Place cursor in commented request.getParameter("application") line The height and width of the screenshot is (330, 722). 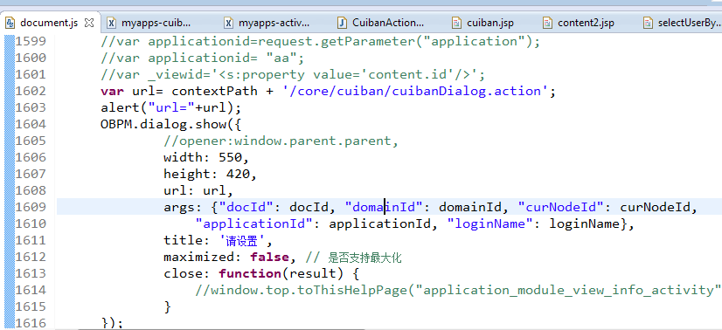click(x=320, y=41)
